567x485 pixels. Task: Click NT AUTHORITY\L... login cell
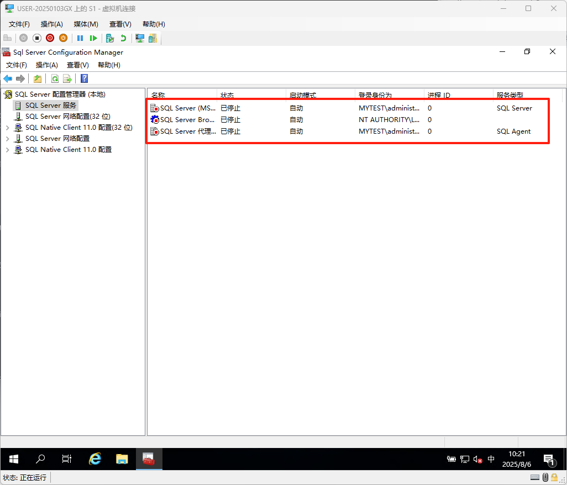coord(389,120)
